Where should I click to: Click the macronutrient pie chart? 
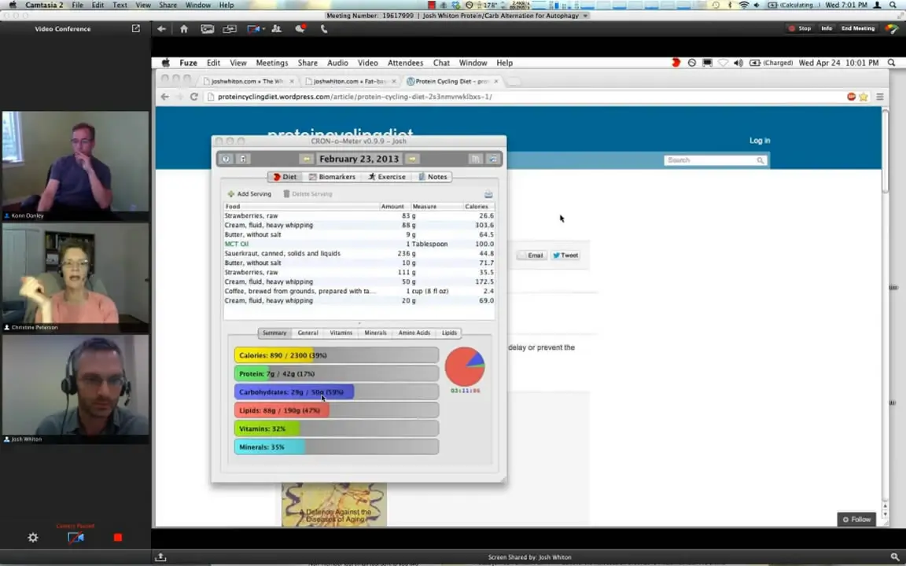point(465,367)
